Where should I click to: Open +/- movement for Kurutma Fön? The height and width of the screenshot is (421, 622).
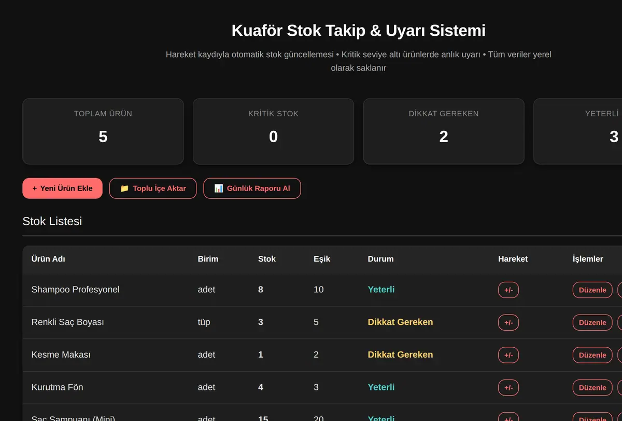(508, 387)
